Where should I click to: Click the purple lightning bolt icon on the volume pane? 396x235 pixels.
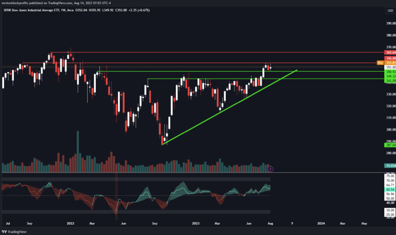pyautogui.click(x=271, y=169)
